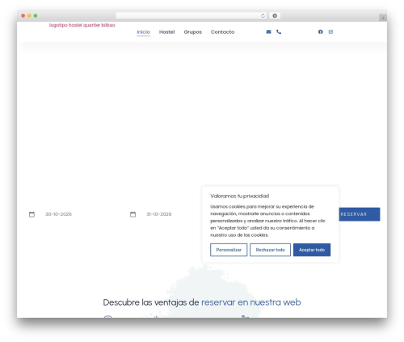Open the Contacto menu item

[x=222, y=32]
